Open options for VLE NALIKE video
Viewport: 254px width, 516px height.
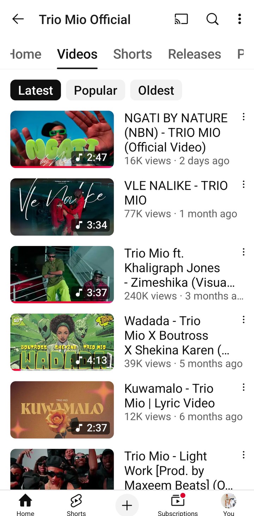(x=243, y=184)
